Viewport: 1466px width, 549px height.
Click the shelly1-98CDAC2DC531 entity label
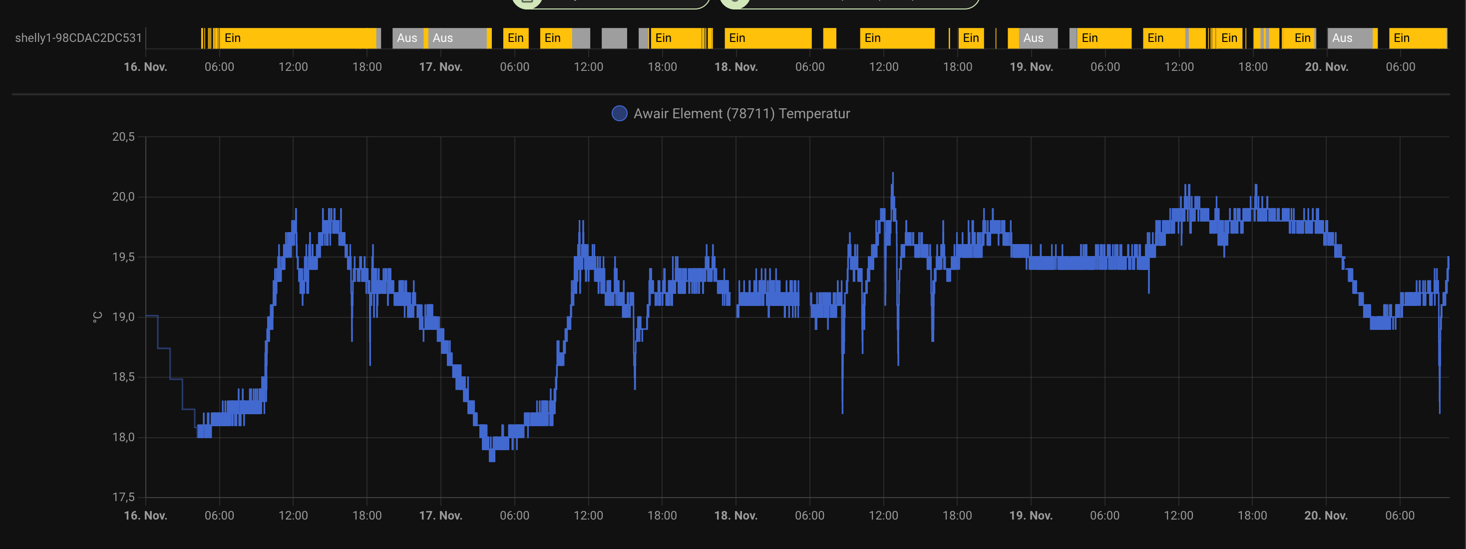(x=78, y=38)
